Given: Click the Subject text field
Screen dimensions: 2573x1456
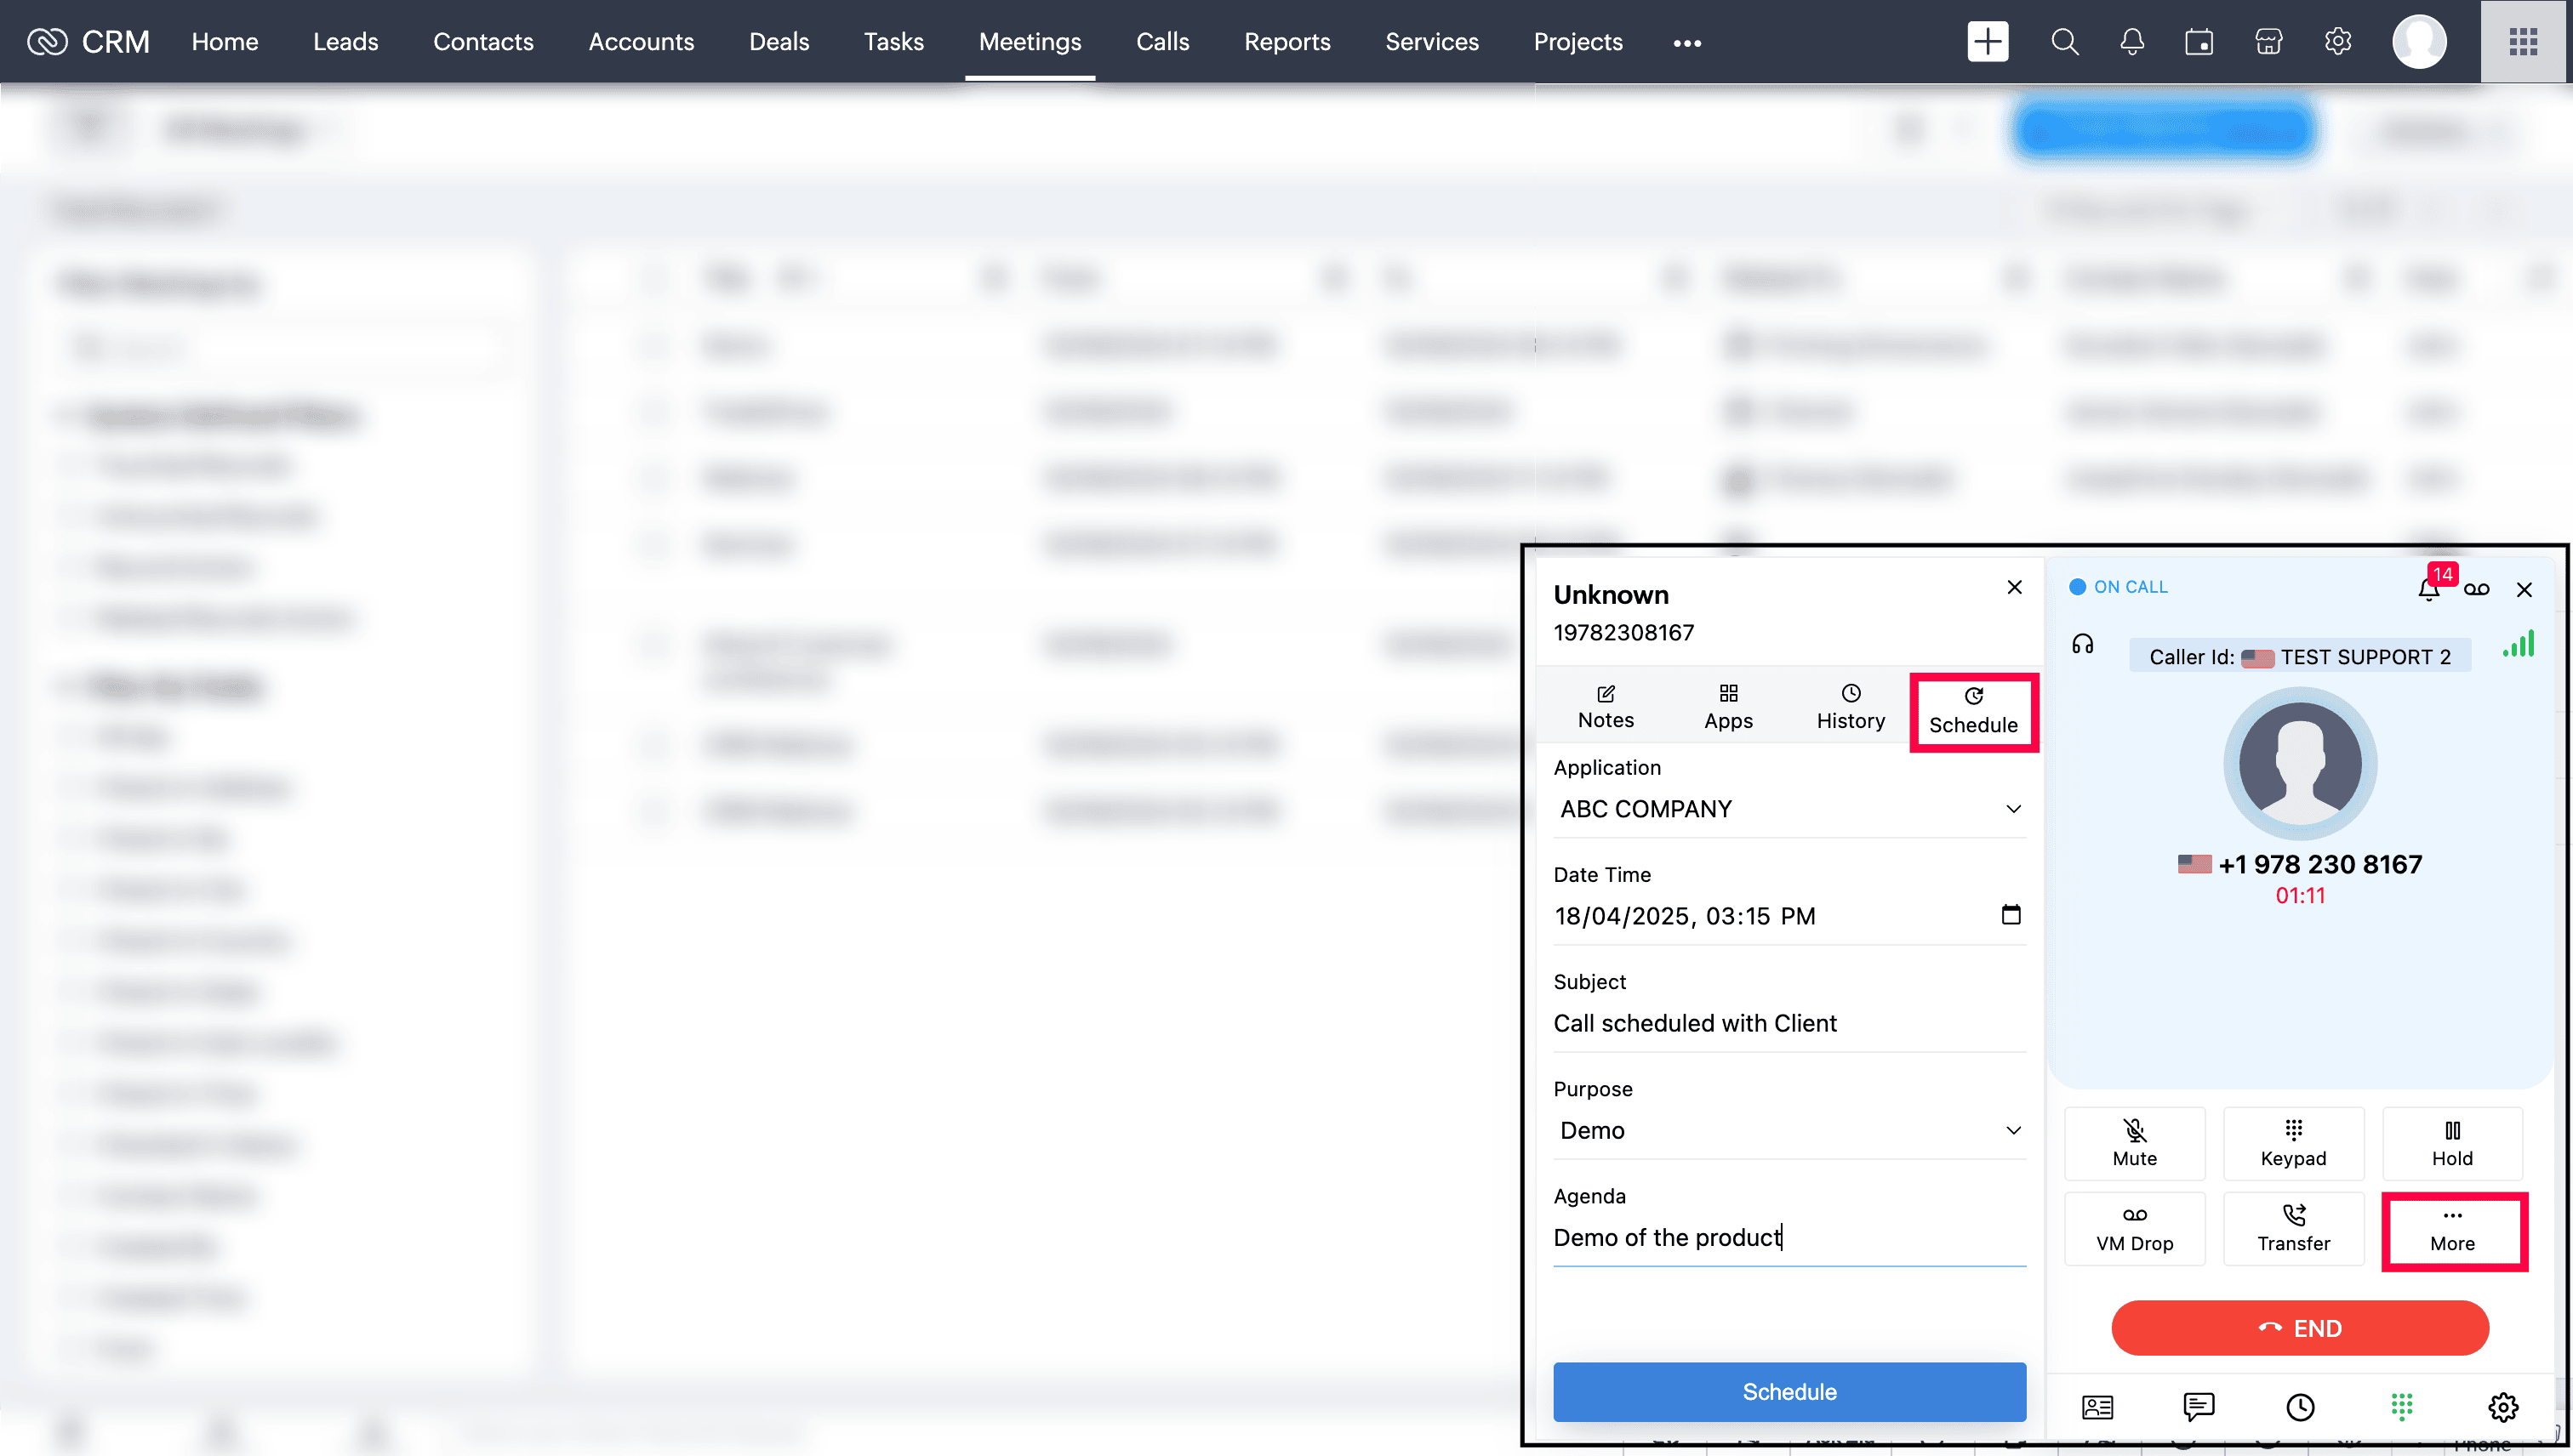Looking at the screenshot, I should (1789, 1022).
